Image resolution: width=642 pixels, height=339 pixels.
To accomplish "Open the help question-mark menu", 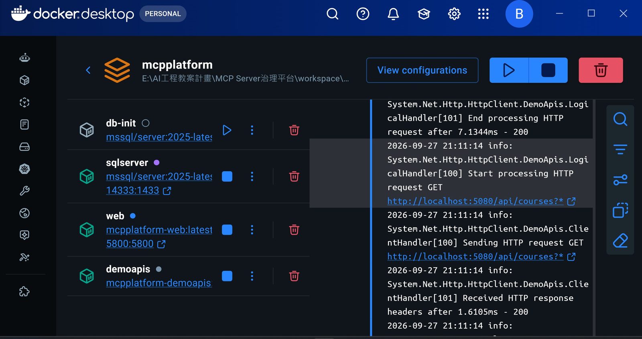I will [x=363, y=14].
